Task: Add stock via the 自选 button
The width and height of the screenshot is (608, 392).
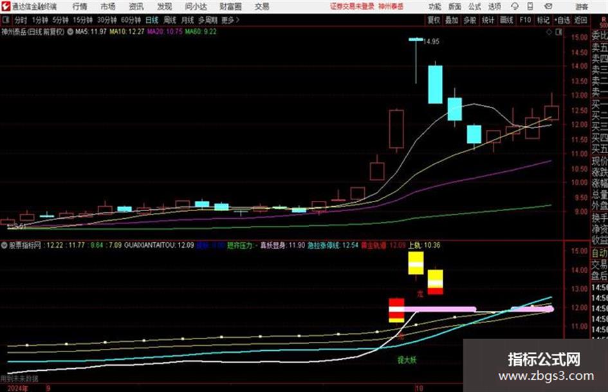Action: point(562,20)
